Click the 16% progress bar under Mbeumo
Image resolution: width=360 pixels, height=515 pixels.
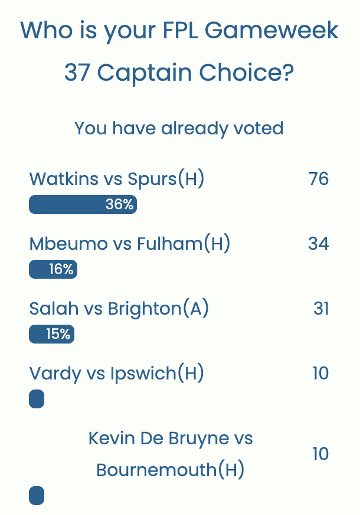[53, 269]
